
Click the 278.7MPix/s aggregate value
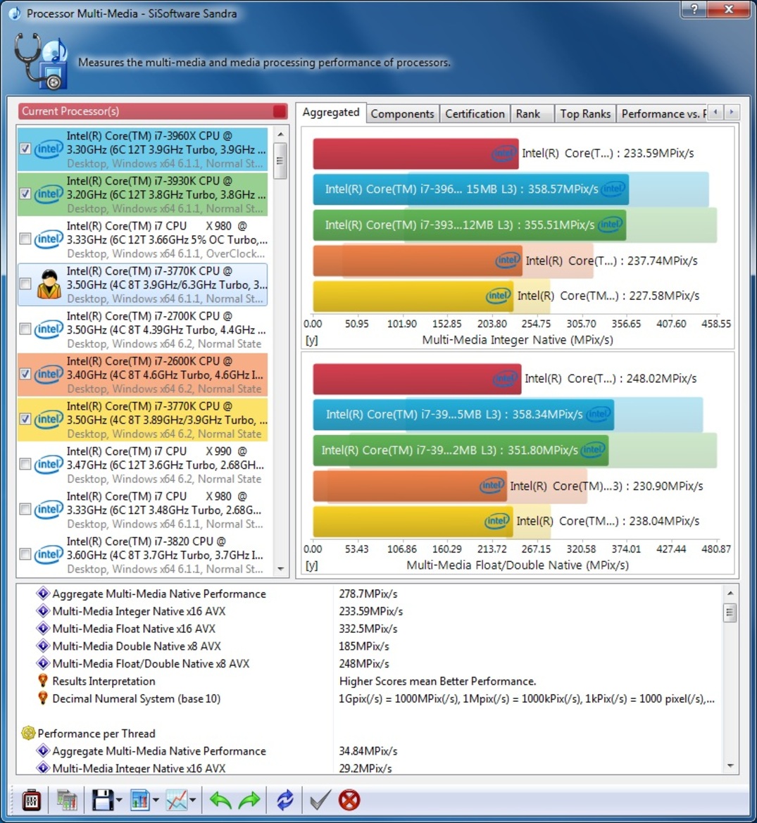(x=368, y=593)
